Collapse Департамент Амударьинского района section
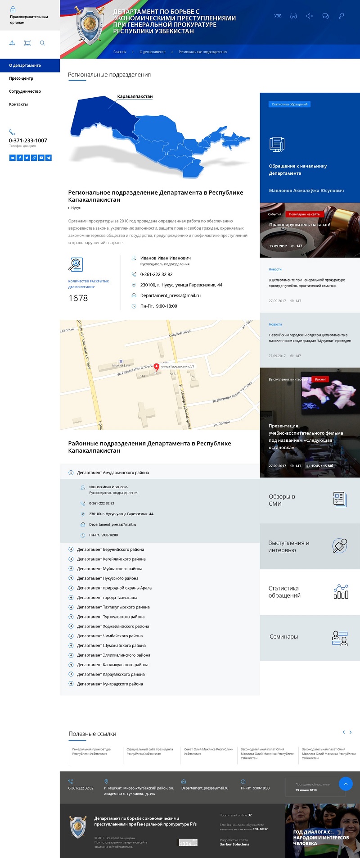This screenshot has height=858, width=360. (x=71, y=472)
